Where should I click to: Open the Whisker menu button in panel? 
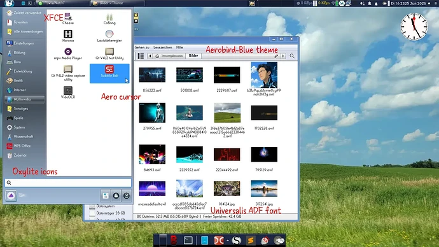coord(10,3)
